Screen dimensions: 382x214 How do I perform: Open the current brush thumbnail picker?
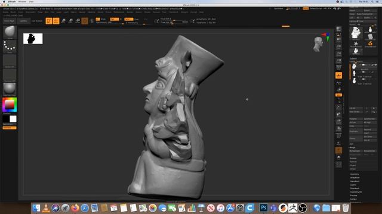pyautogui.click(x=10, y=32)
